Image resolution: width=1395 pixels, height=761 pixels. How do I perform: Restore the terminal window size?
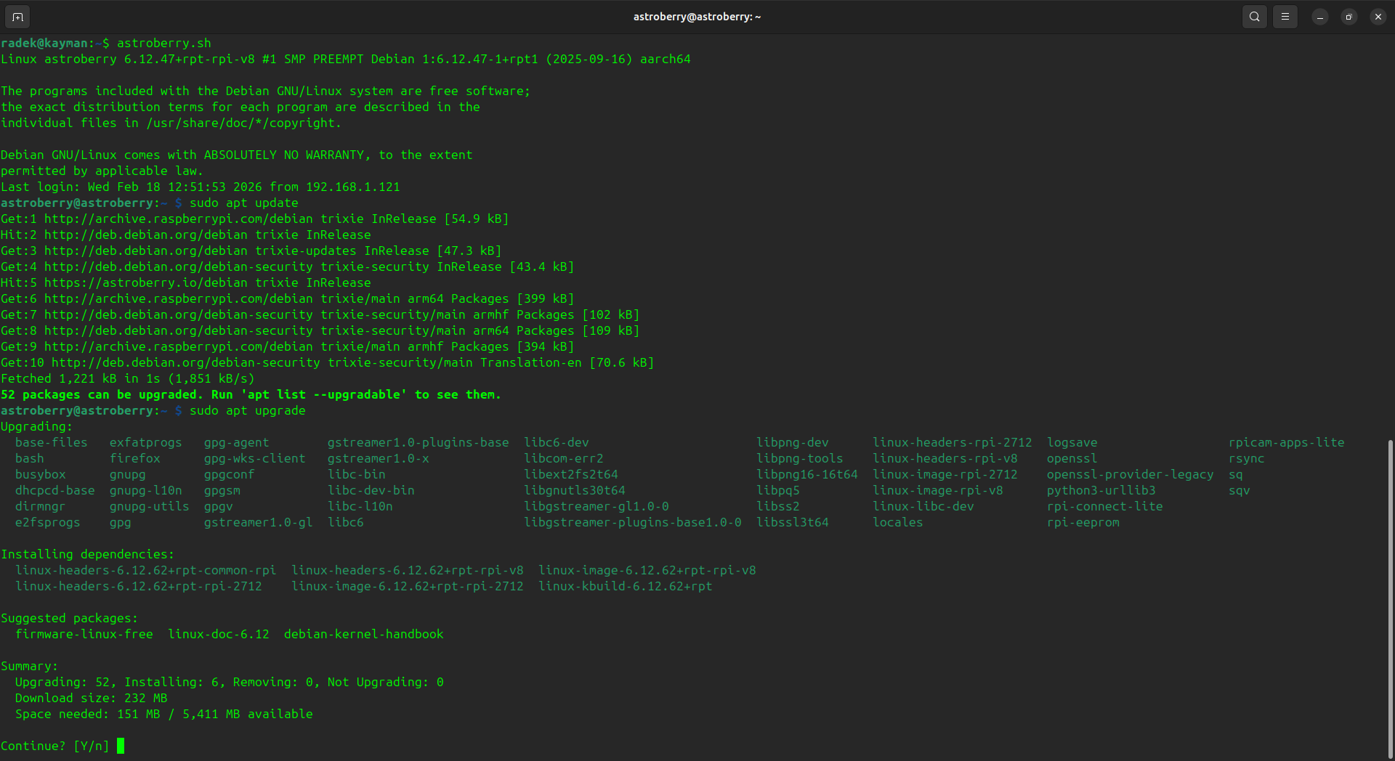tap(1348, 17)
